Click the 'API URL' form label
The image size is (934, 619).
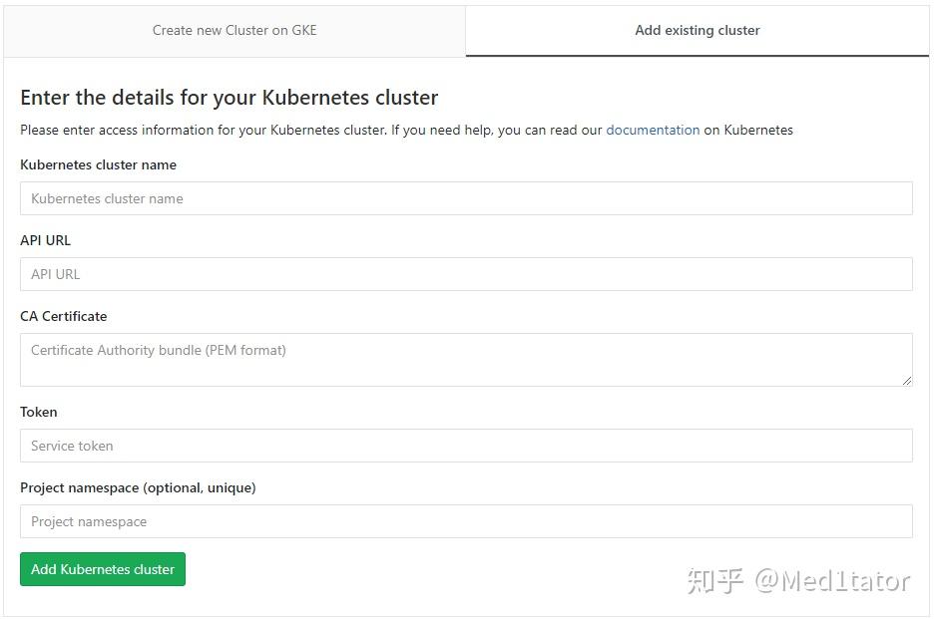click(45, 240)
